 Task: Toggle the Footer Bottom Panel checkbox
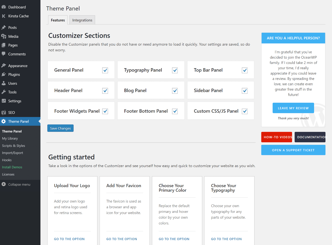point(175,111)
